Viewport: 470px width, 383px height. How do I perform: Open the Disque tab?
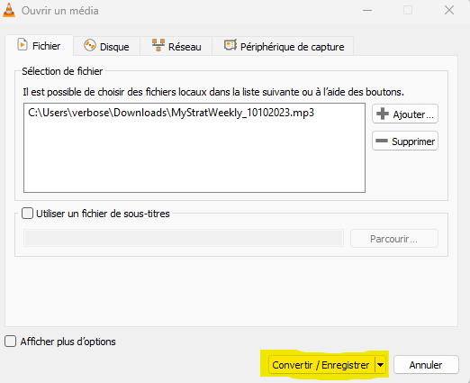tap(106, 47)
